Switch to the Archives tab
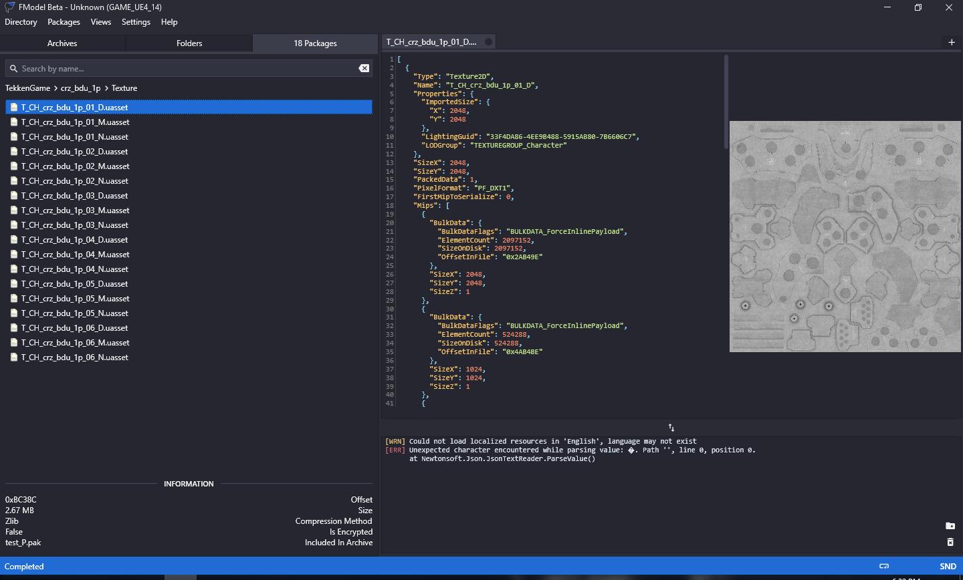 (x=62, y=43)
